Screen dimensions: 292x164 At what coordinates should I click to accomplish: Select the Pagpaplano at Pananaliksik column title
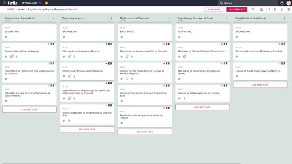coord(20,18)
